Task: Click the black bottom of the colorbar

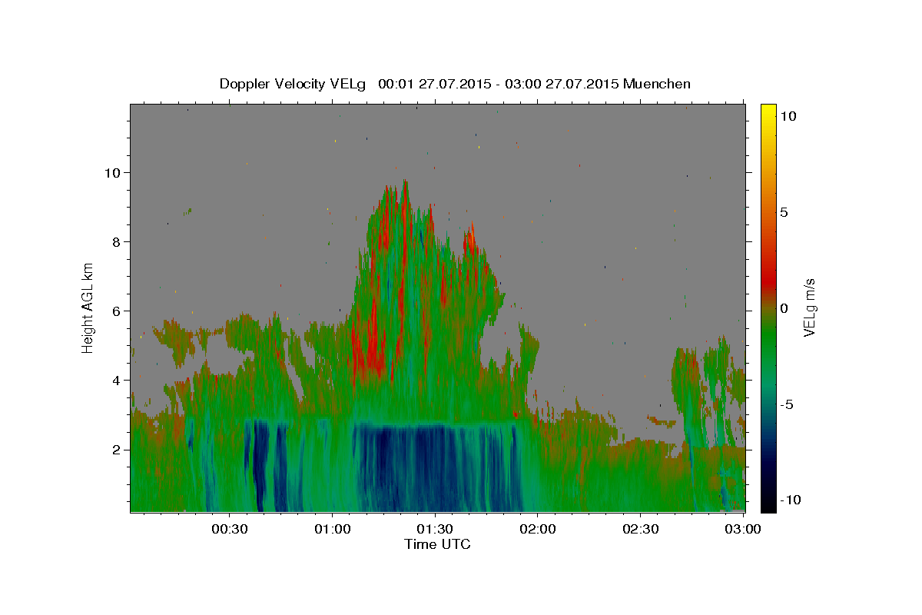Action: tap(768, 505)
